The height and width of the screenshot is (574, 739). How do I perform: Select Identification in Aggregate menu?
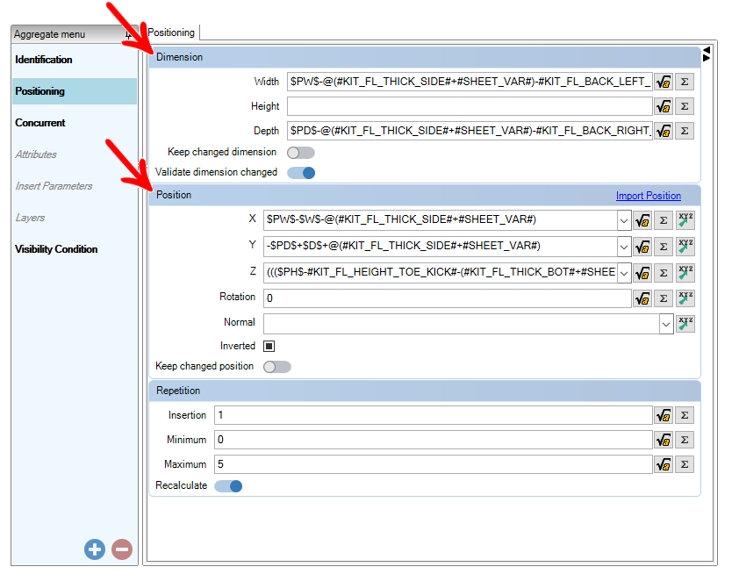click(x=44, y=60)
